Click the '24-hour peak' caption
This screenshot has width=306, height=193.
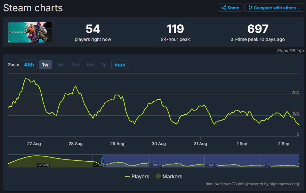pyautogui.click(x=175, y=39)
